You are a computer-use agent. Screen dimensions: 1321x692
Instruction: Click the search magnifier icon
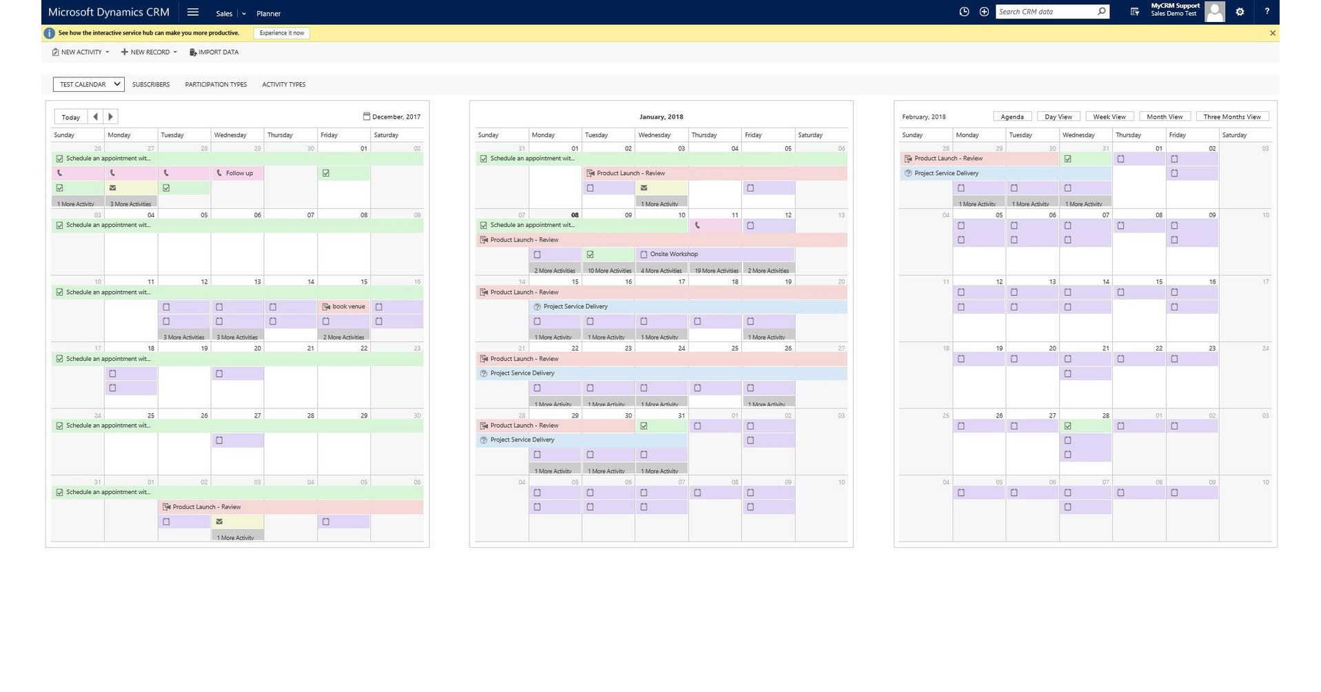(x=1102, y=12)
